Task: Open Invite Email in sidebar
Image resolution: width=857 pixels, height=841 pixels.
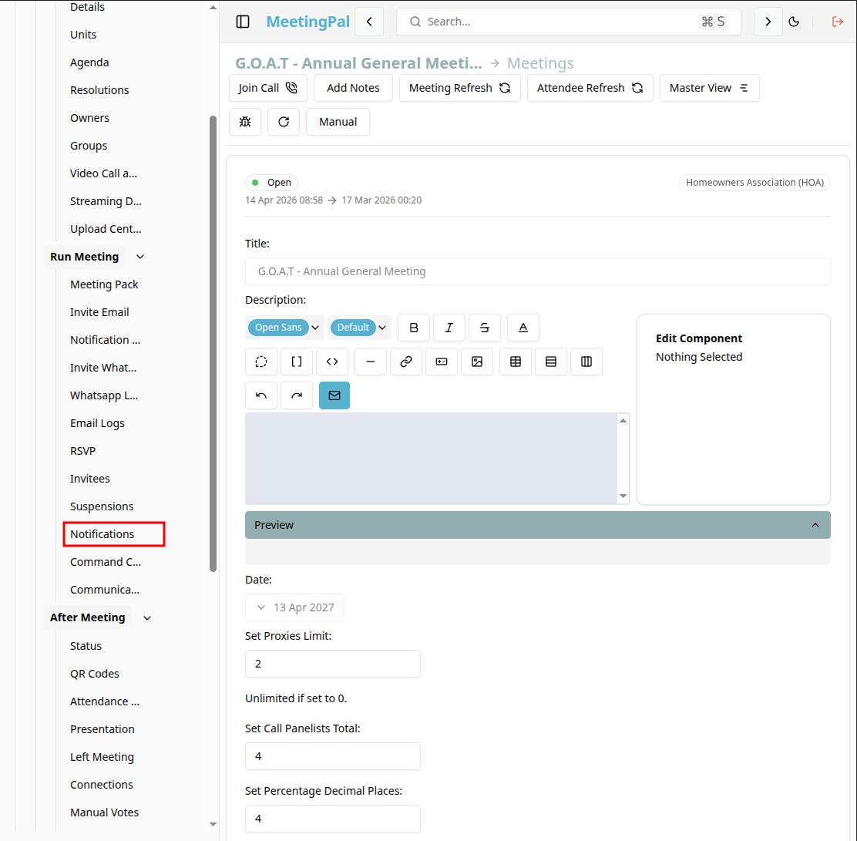Action: 99,312
